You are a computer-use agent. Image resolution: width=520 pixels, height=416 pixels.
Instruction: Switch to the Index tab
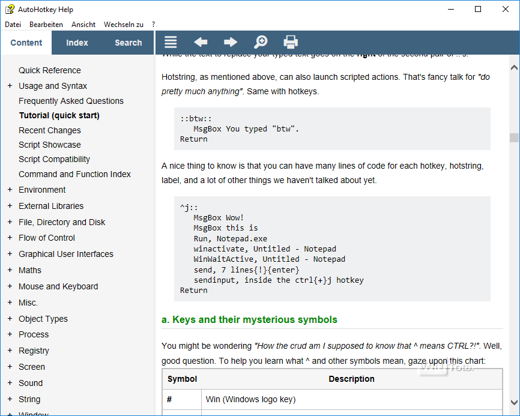77,43
